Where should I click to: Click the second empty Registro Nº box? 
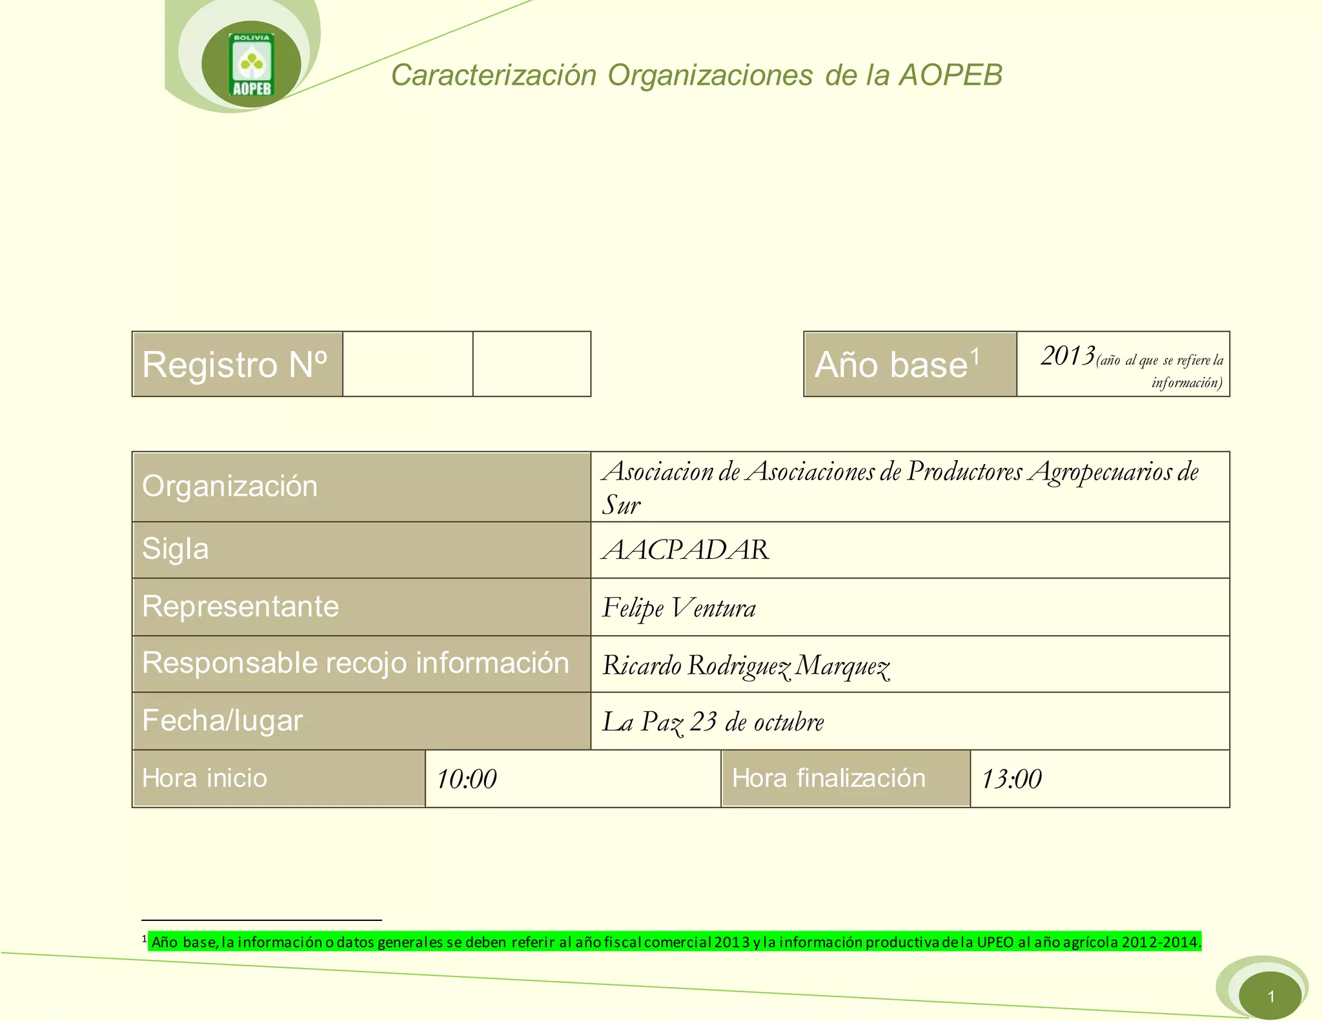tap(531, 364)
